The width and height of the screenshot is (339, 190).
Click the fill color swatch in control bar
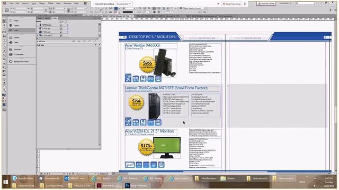pyautogui.click(x=116, y=8)
